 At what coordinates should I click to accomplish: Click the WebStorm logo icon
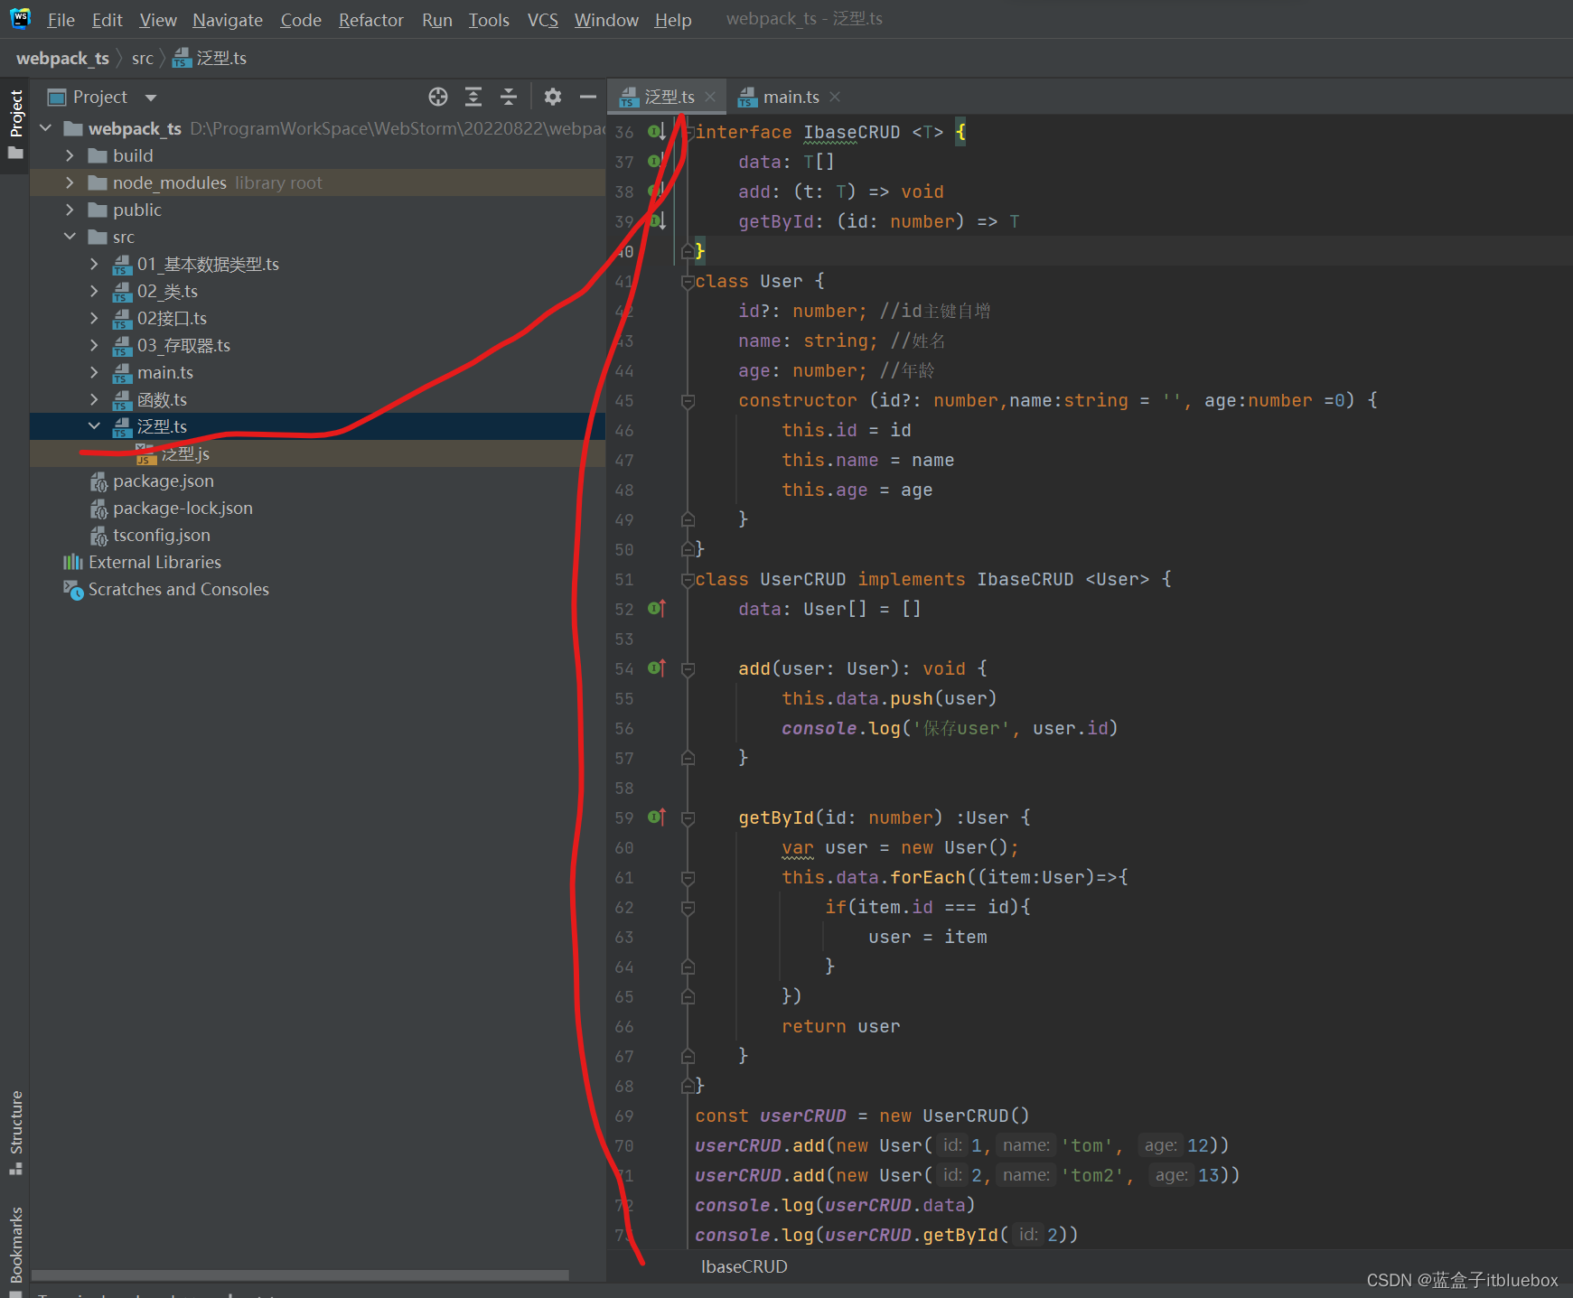pyautogui.click(x=20, y=19)
